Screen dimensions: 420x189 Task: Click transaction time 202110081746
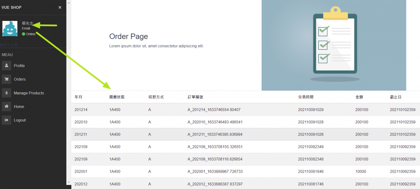[x=311, y=184]
